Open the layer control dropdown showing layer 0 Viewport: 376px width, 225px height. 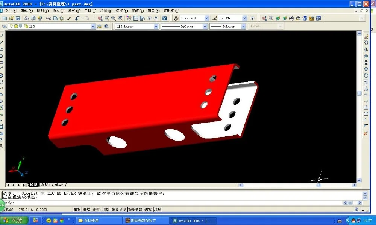[x=93, y=26]
